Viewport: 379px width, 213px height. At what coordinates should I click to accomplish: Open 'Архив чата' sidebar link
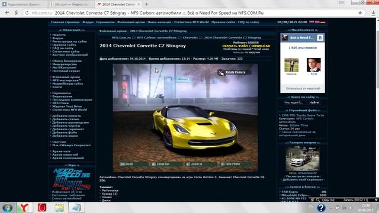(x=62, y=151)
